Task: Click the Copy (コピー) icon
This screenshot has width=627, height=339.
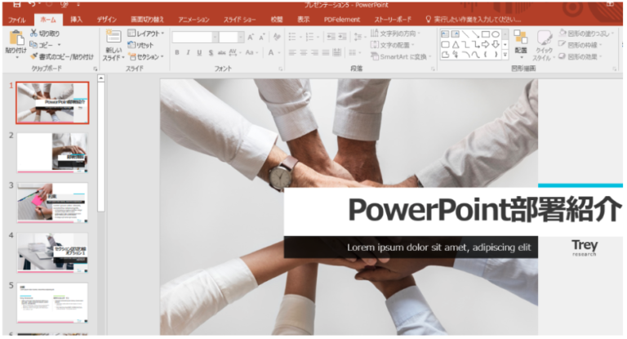Action: 33,44
